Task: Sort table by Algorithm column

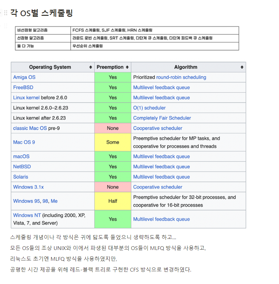Action: (242, 67)
